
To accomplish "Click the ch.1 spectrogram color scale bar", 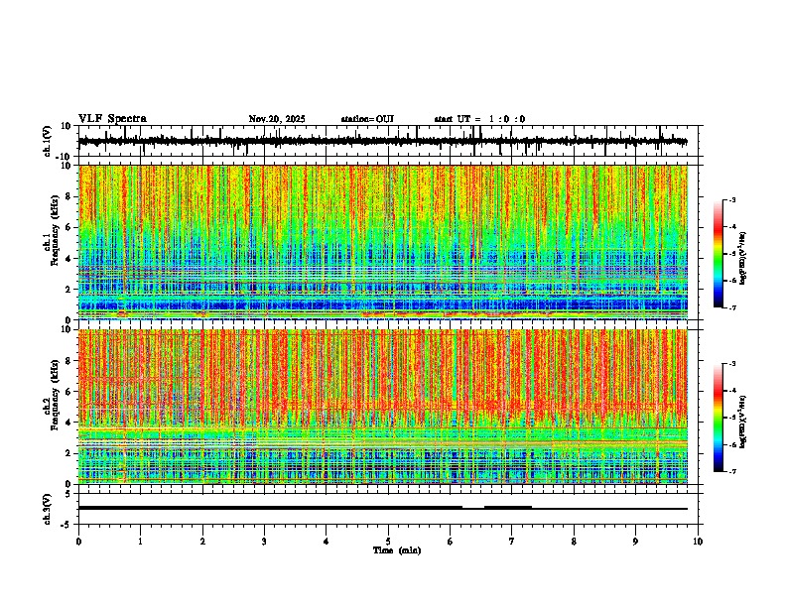I will click(x=719, y=254).
